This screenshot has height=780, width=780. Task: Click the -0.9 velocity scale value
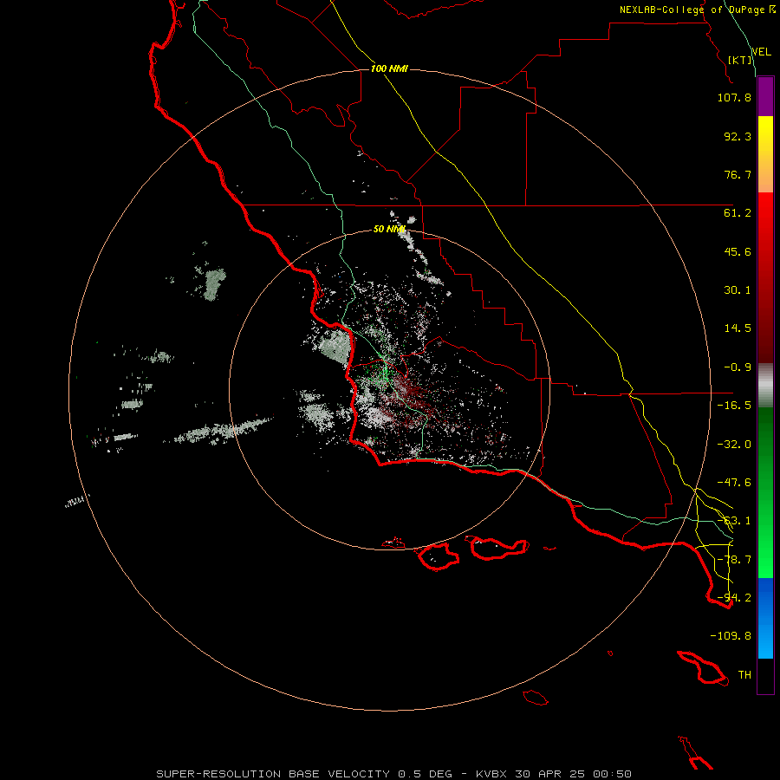pyautogui.click(x=738, y=367)
